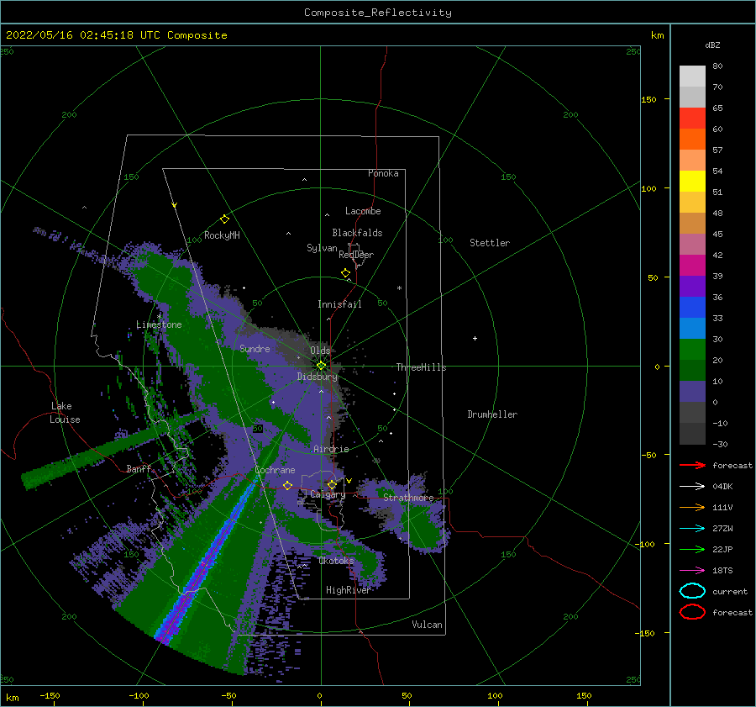
Task: Click the 150 tick label on the right axis
Action: click(x=648, y=99)
